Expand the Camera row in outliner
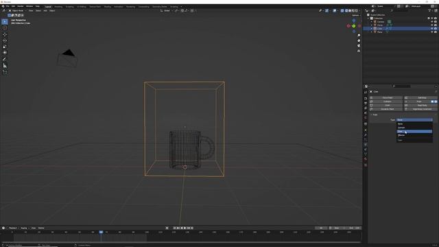 [372, 21]
